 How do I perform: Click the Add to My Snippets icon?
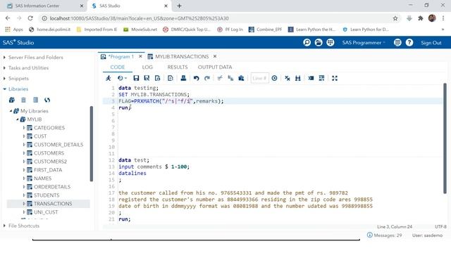coord(157,78)
